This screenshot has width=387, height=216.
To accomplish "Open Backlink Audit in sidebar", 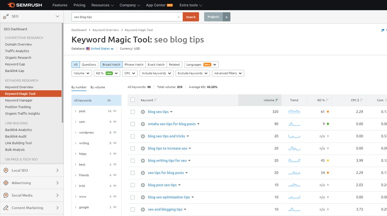I will (x=16, y=136).
